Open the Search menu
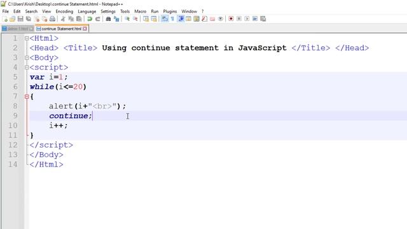Image resolution: width=407 pixels, height=229 pixels. point(31,11)
